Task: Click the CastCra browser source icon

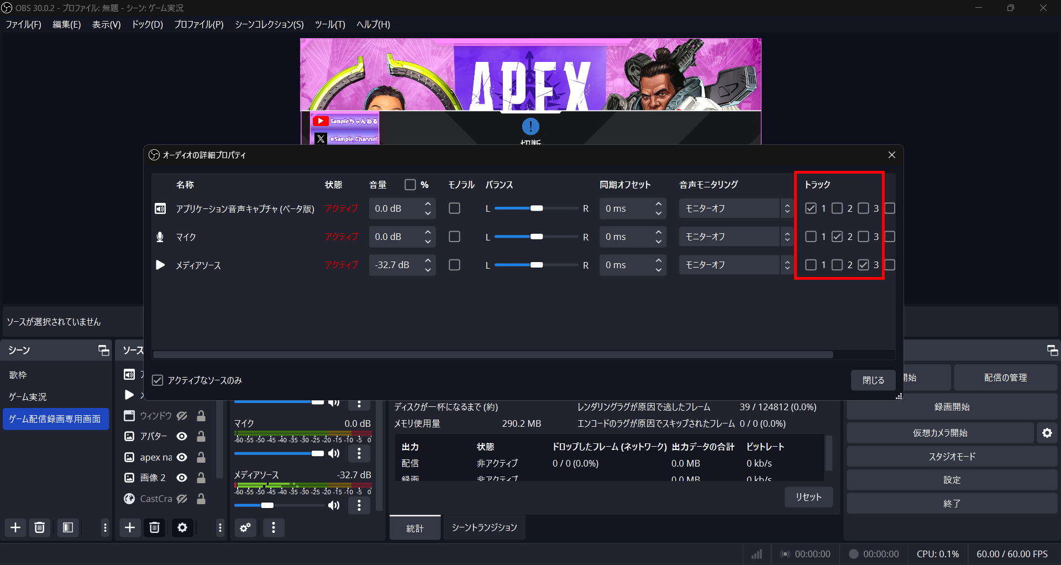Action: 129,499
